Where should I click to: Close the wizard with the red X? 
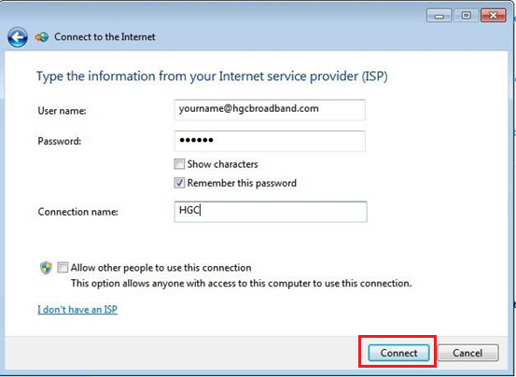493,16
